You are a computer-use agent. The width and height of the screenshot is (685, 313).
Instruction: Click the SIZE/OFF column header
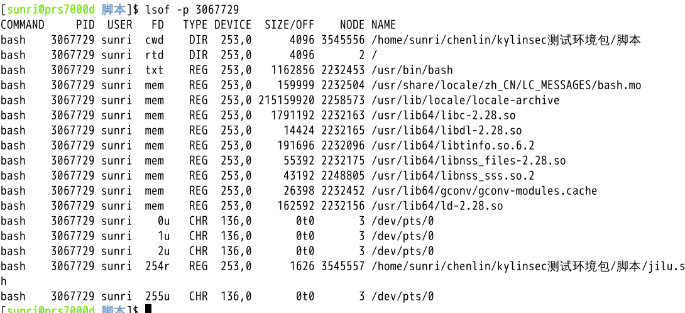tap(289, 25)
